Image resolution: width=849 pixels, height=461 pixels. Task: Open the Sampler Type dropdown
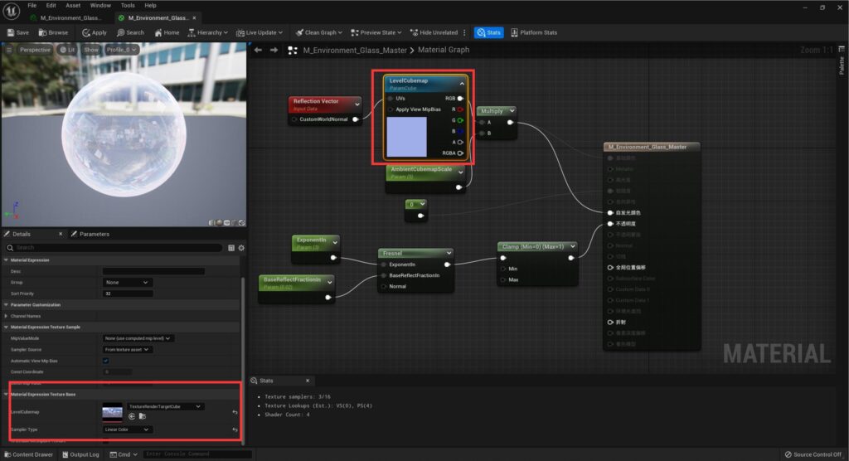pos(127,429)
